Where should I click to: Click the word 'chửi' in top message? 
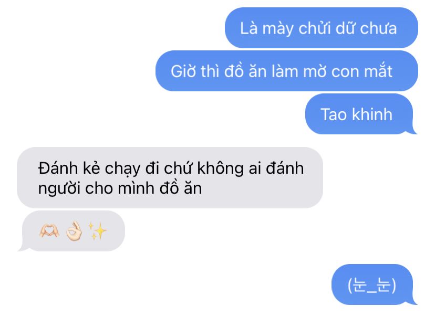[315, 28]
